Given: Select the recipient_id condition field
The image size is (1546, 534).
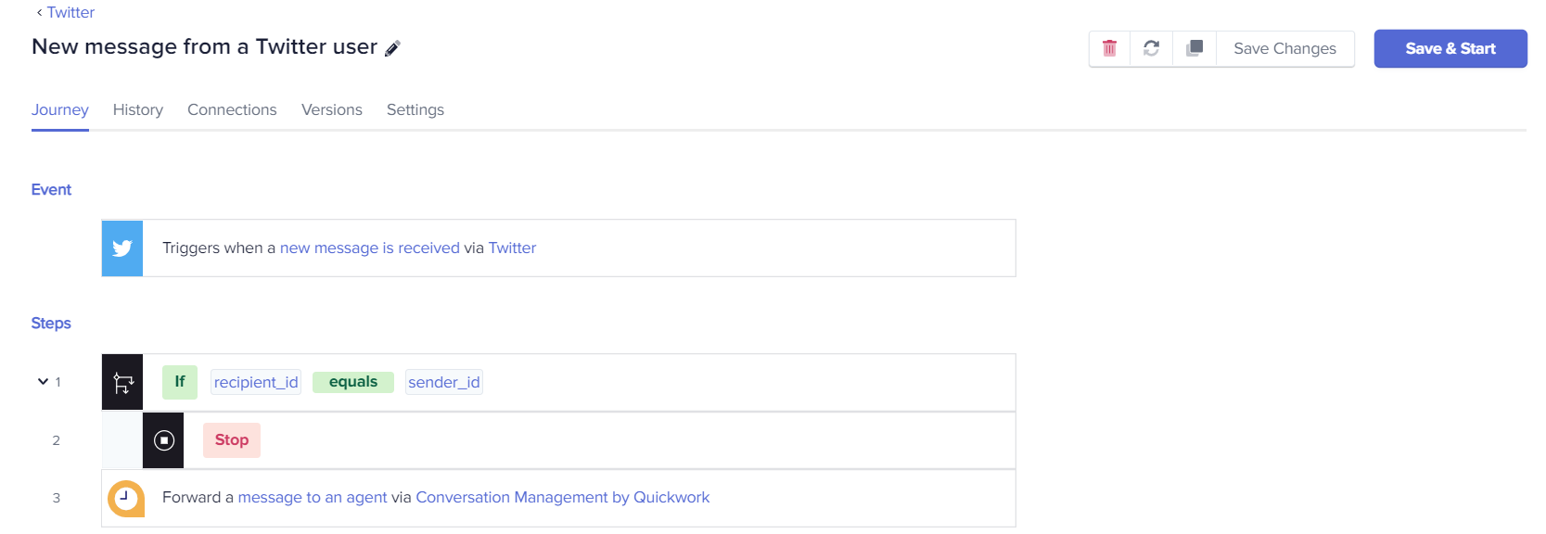Looking at the screenshot, I should coord(256,382).
